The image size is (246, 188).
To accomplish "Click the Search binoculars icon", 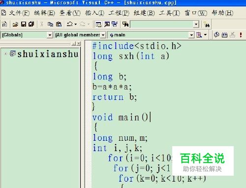I will 207,25.
